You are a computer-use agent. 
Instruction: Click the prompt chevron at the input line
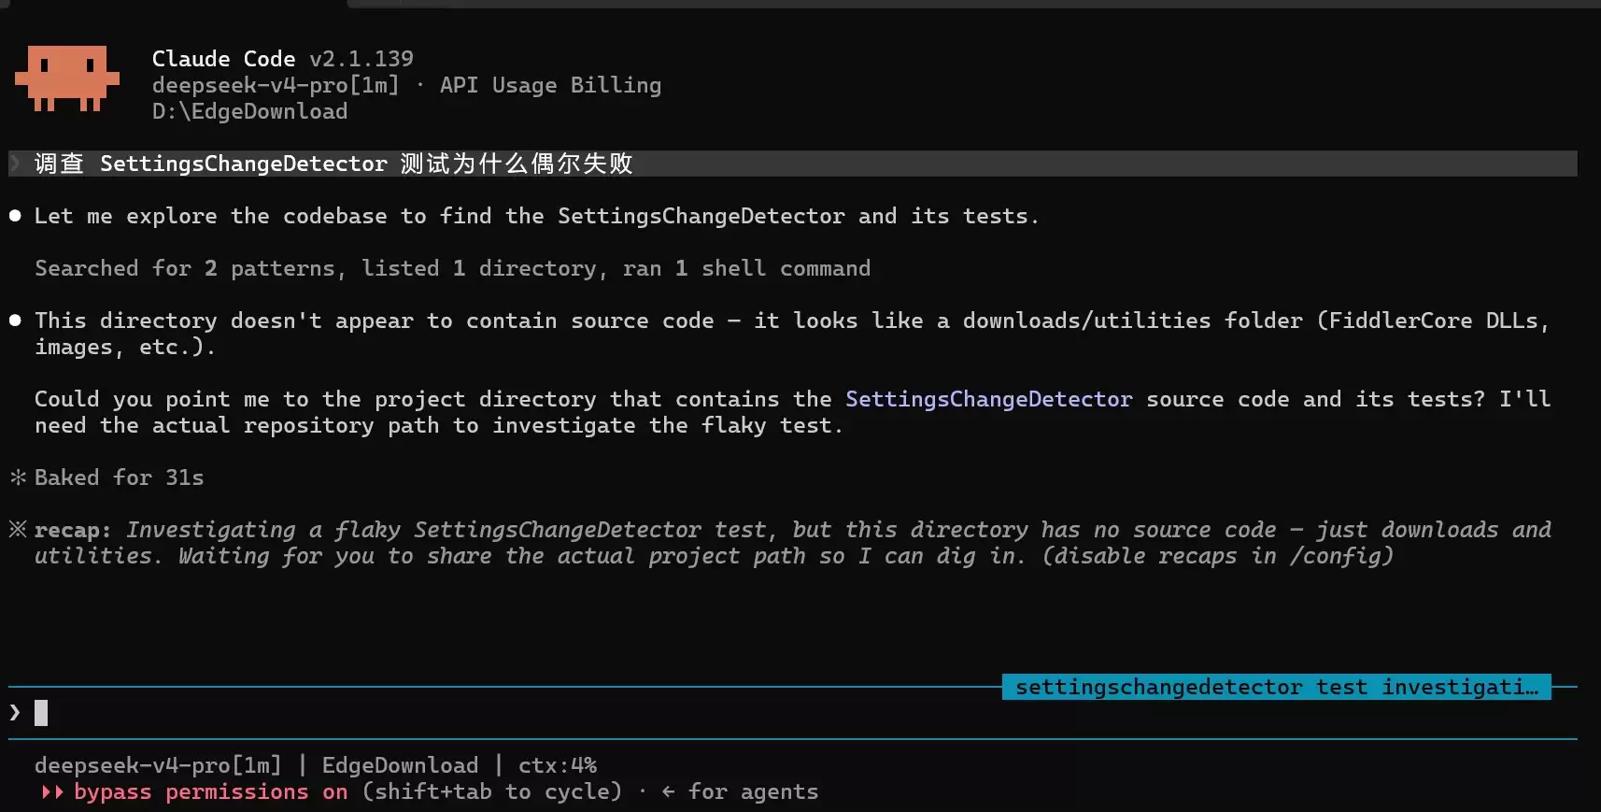15,713
